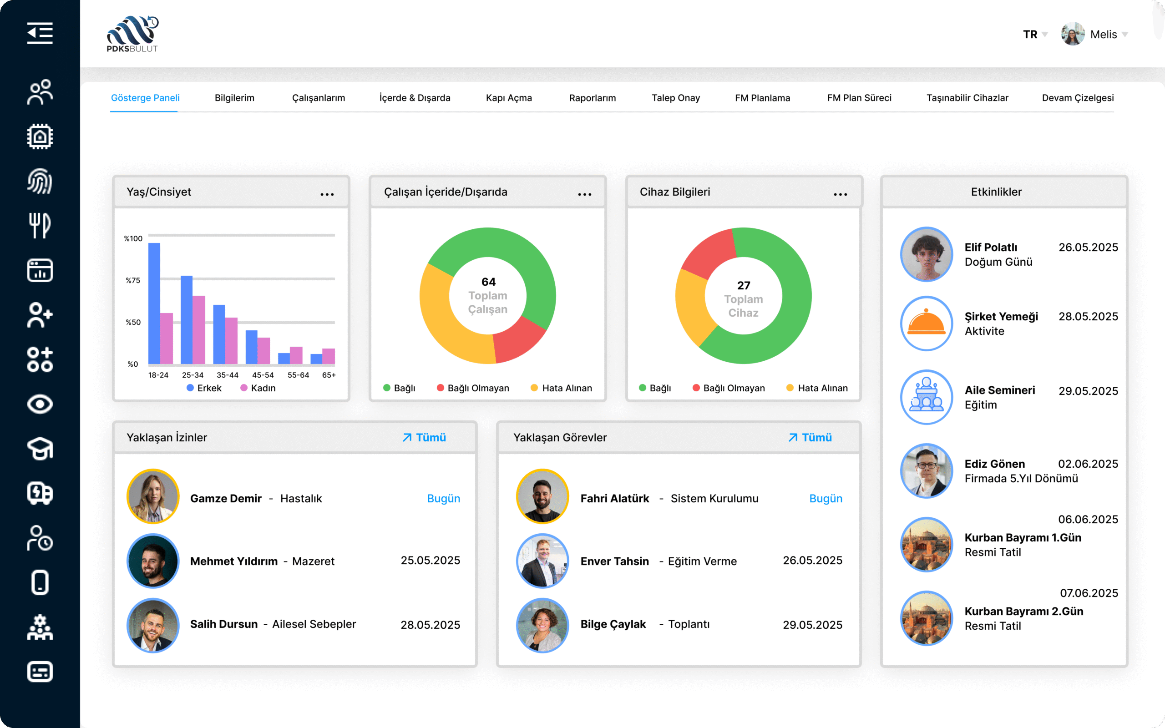Switch to the Raporlarım tab
This screenshot has height=728, width=1165.
point(592,98)
